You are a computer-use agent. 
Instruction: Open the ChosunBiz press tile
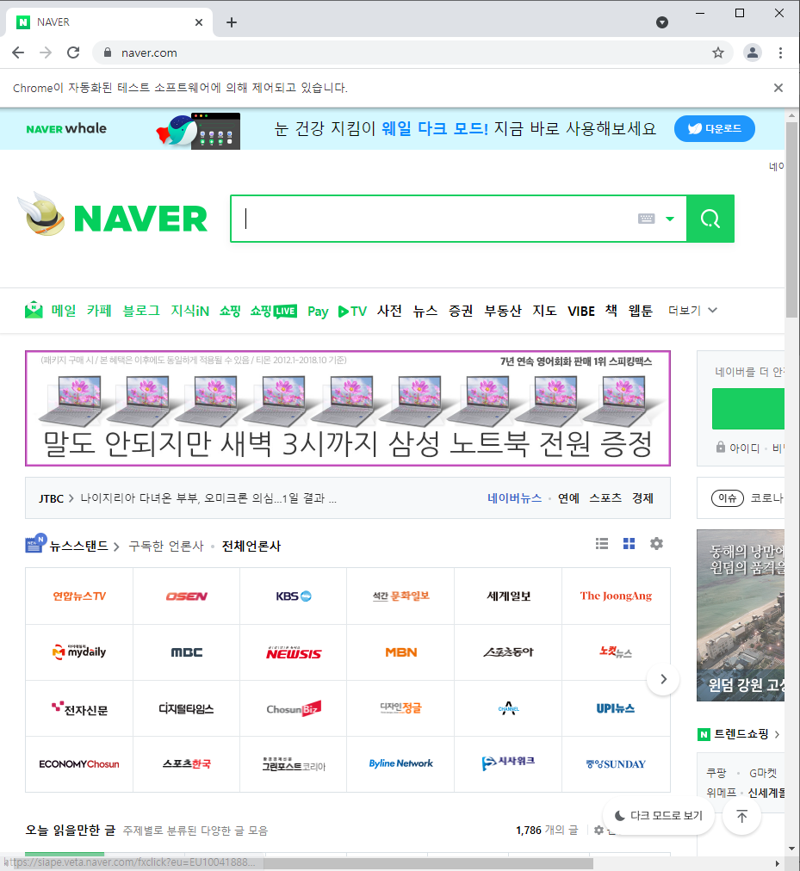click(294, 709)
